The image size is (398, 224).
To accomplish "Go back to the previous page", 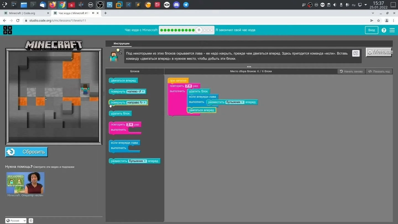I will [x=4, y=20].
